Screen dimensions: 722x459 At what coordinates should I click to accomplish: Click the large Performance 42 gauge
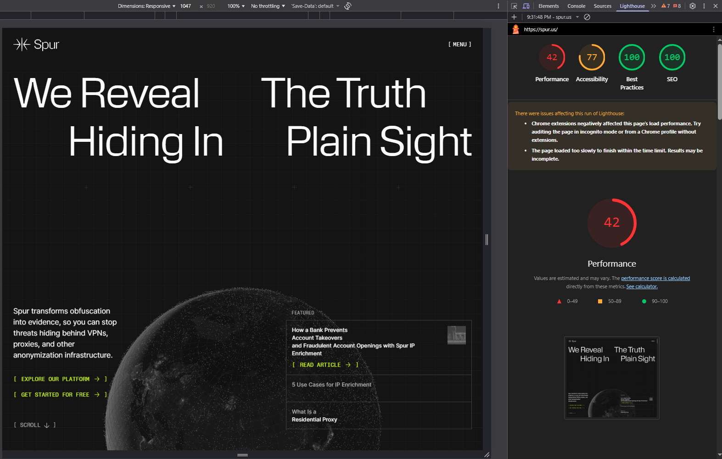click(x=612, y=223)
